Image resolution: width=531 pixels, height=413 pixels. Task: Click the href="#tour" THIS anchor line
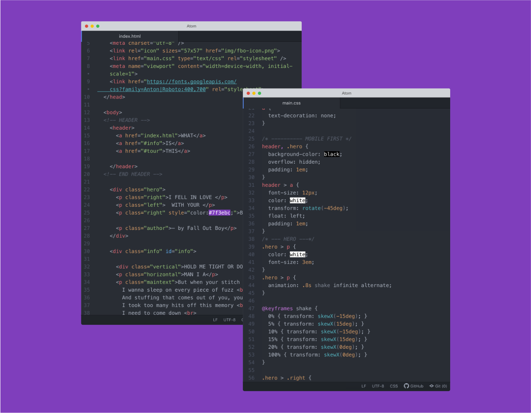[x=153, y=151]
